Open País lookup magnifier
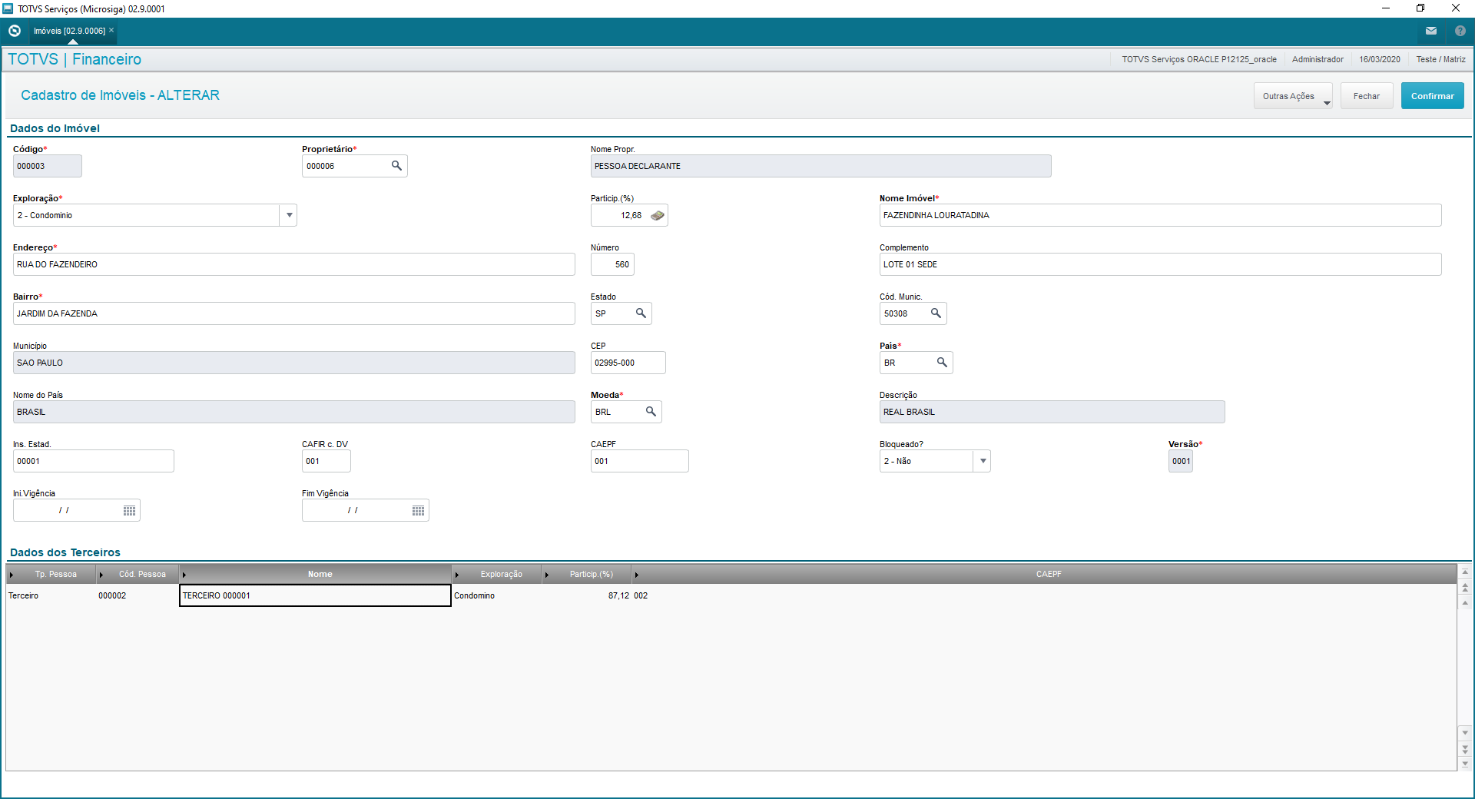 [942, 363]
